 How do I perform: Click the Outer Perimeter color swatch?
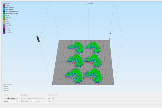[x=4, y=7]
